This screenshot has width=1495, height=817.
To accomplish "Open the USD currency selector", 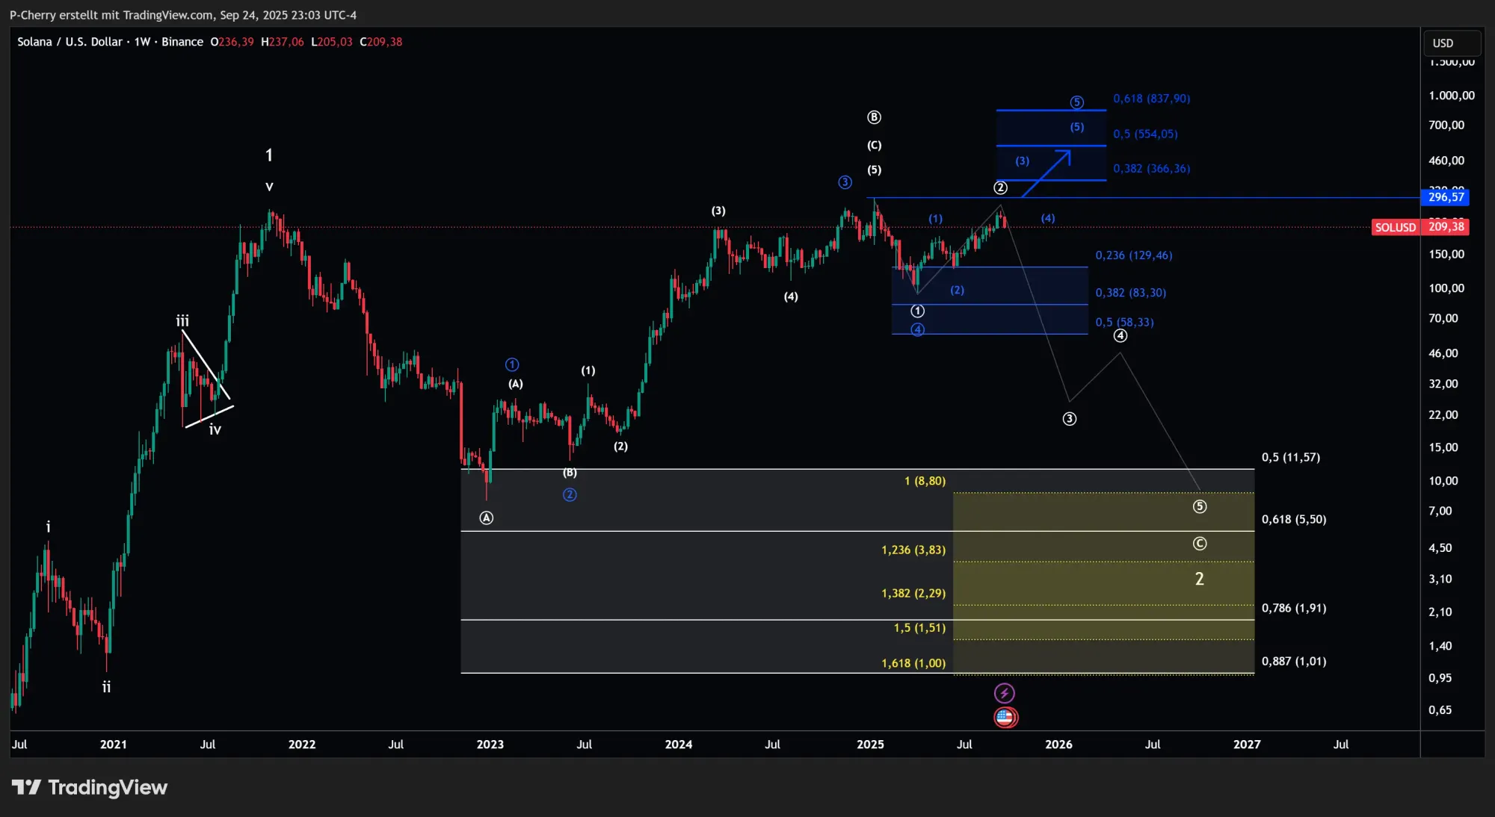I will (1452, 43).
